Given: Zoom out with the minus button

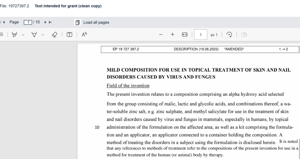Looking at the screenshot, I should [x=161, y=34].
